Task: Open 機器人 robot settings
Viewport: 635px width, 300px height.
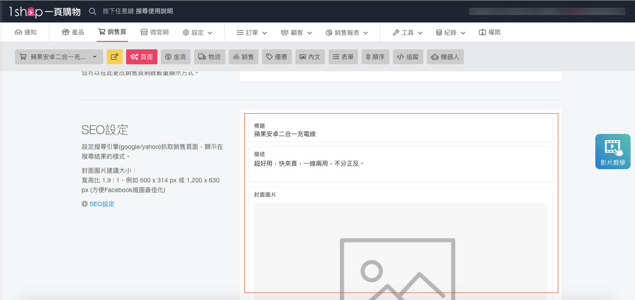Action: click(x=445, y=57)
